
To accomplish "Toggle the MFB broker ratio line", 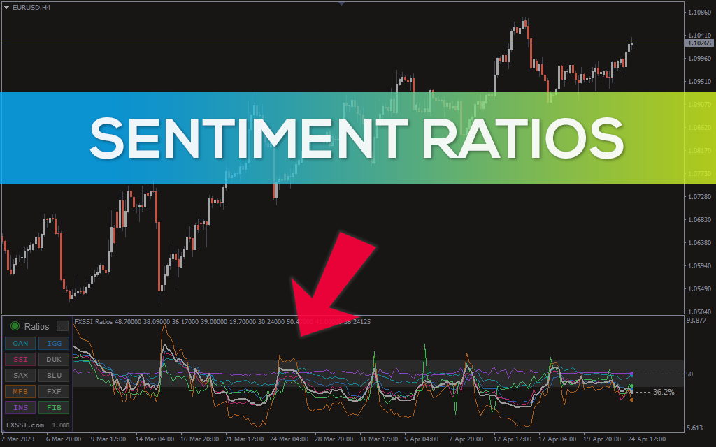I will (x=20, y=391).
